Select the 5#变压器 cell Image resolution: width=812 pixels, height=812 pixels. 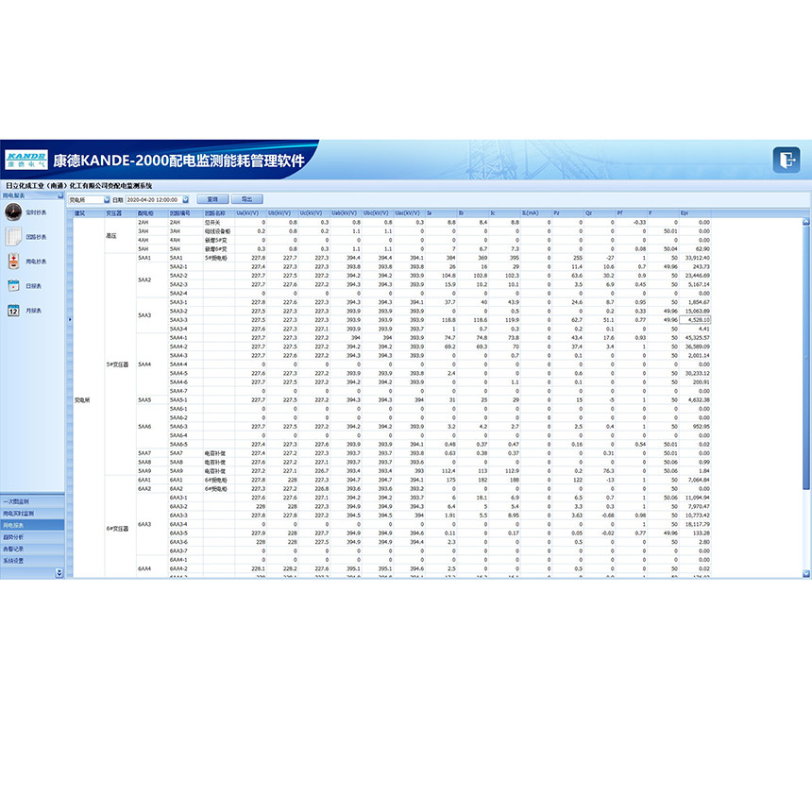[120, 364]
